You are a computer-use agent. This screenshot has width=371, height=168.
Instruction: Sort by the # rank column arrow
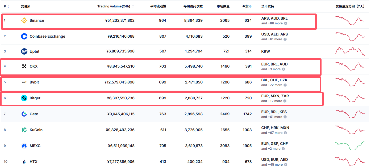[9, 6]
